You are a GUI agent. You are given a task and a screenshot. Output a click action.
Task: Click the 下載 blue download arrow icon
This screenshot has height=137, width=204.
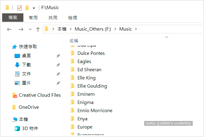[x=17, y=65]
